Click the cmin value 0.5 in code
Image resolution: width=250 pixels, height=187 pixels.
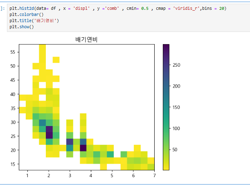point(145,8)
